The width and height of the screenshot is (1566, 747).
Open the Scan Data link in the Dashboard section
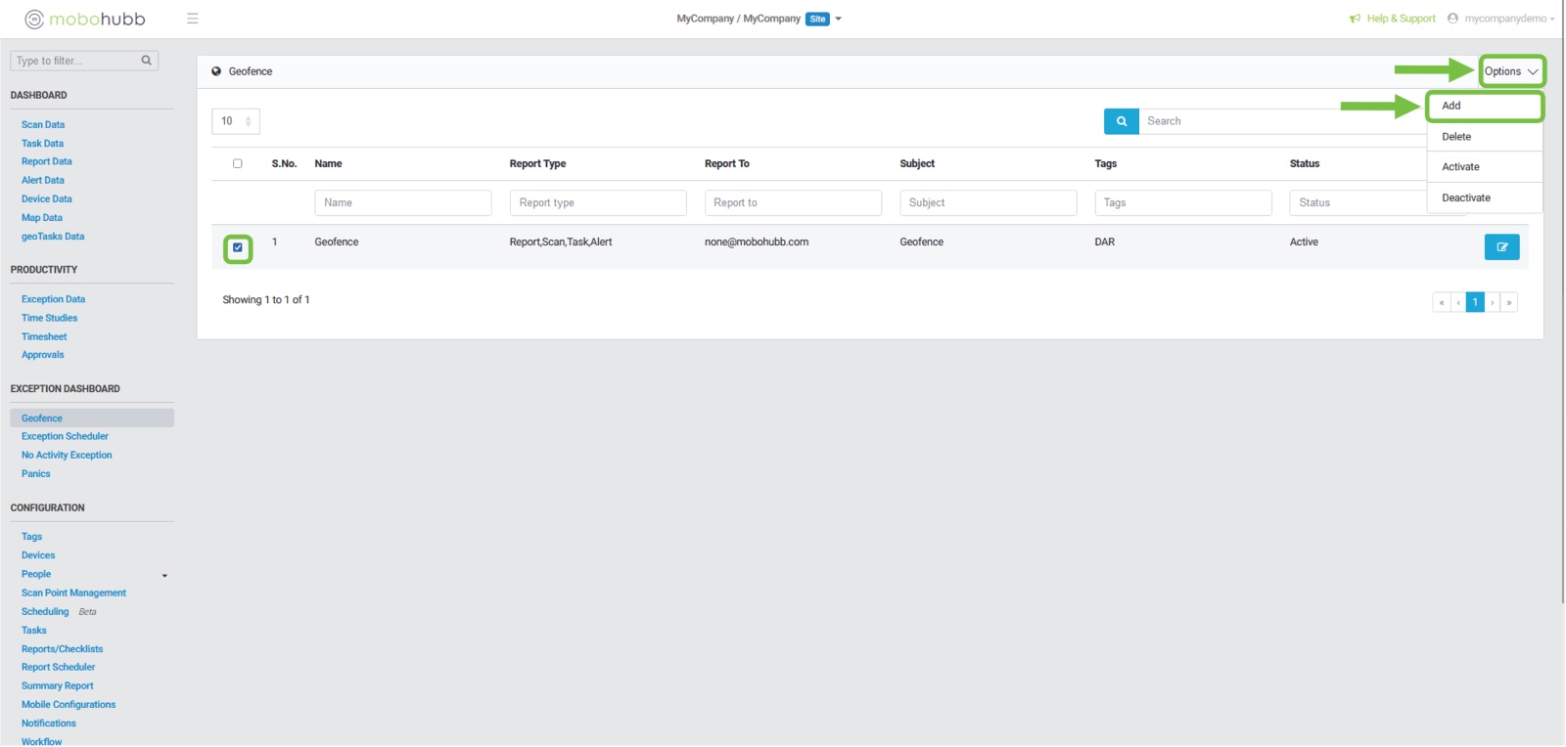pyautogui.click(x=43, y=125)
